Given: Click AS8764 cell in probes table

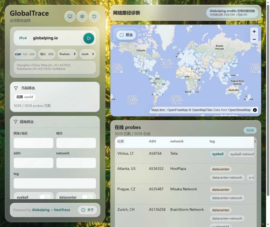Looking at the screenshot, I should click(155, 153).
